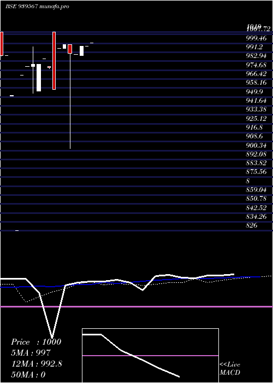This screenshot has height=383, width=273.
Task: Click the 958.16 price axis label
Action: coord(256,83)
